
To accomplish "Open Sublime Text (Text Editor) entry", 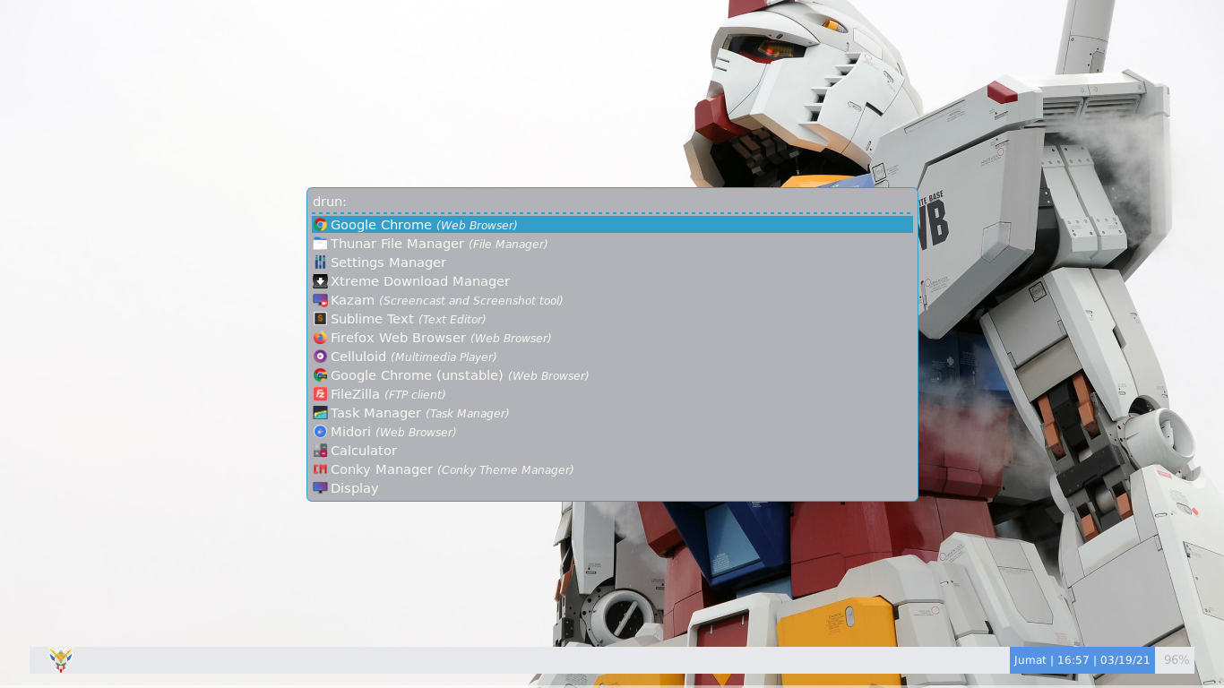I will point(612,319).
